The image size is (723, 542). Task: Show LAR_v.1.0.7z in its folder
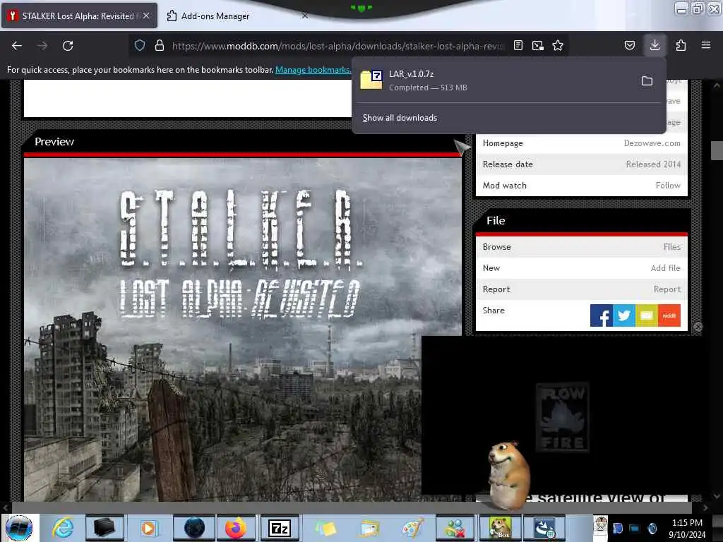pos(647,81)
